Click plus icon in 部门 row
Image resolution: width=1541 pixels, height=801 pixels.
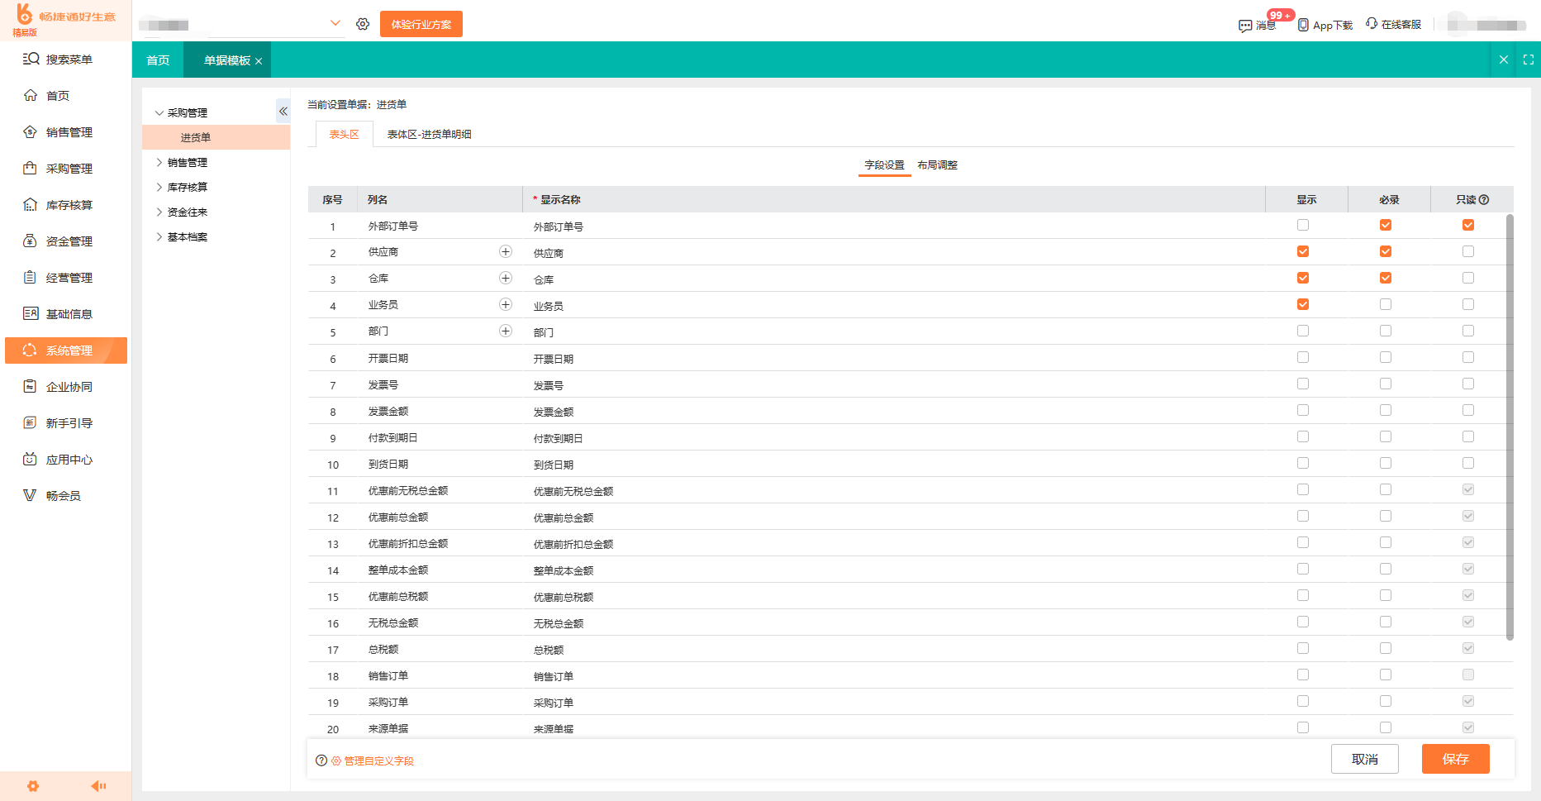pos(506,331)
